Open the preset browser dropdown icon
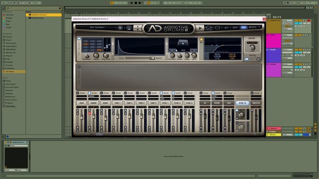The width and height of the screenshot is (319, 179). pos(120,28)
